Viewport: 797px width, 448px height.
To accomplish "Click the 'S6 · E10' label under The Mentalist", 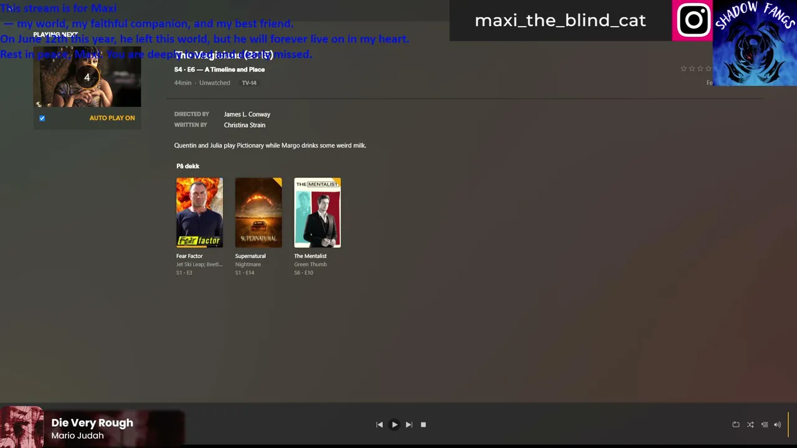I will (304, 273).
